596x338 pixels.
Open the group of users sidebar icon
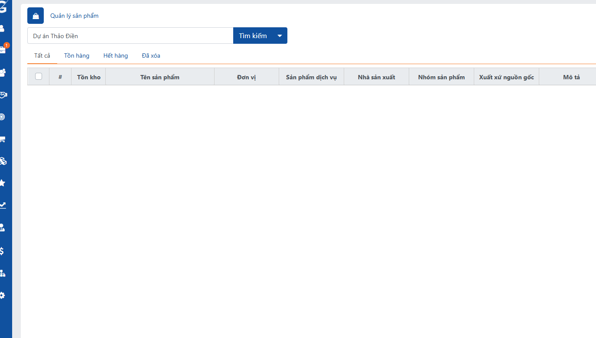click(3, 72)
